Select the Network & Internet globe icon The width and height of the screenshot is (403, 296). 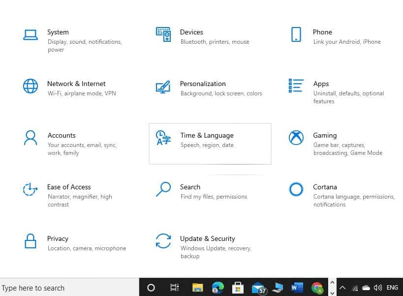click(31, 86)
